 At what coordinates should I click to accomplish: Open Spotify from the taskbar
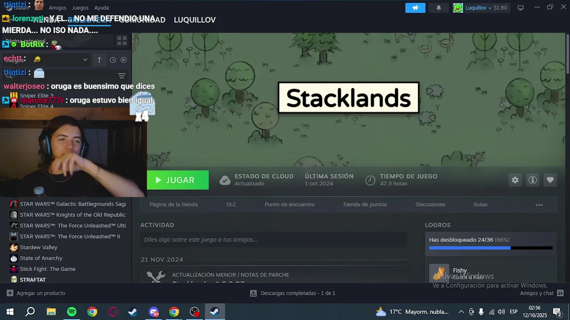click(72, 312)
